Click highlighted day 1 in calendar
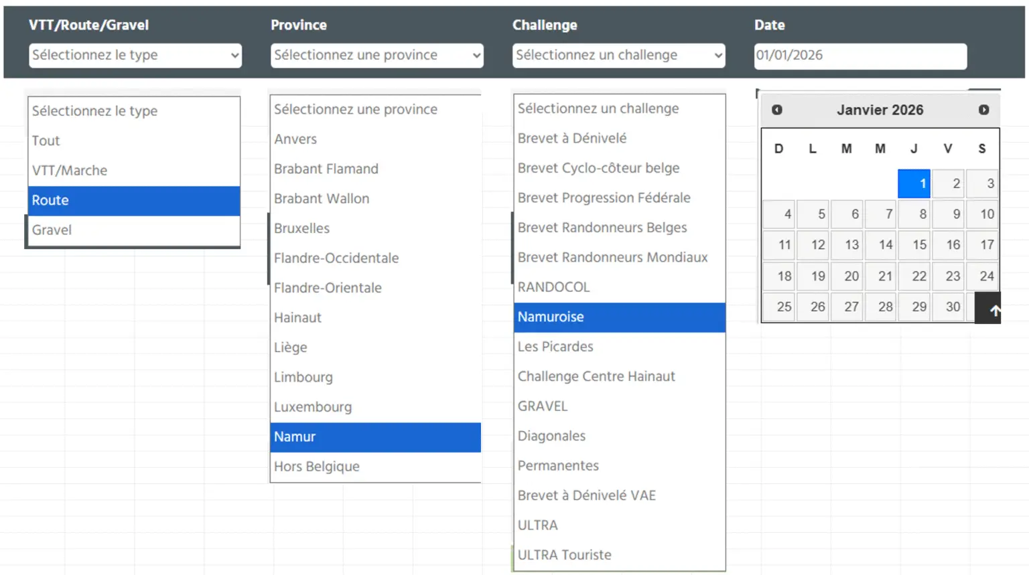The width and height of the screenshot is (1029, 575). tap(914, 184)
